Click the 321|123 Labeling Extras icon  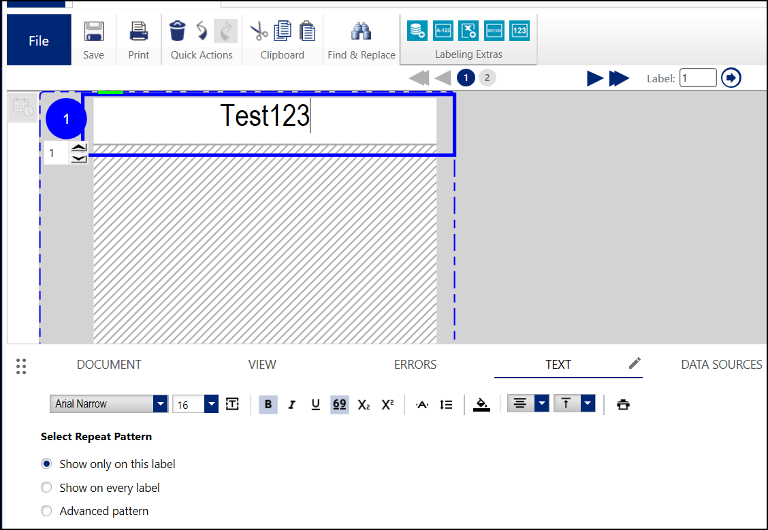coord(494,31)
